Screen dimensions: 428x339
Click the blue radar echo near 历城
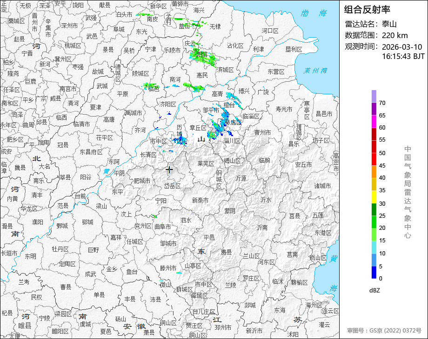coord(180,140)
